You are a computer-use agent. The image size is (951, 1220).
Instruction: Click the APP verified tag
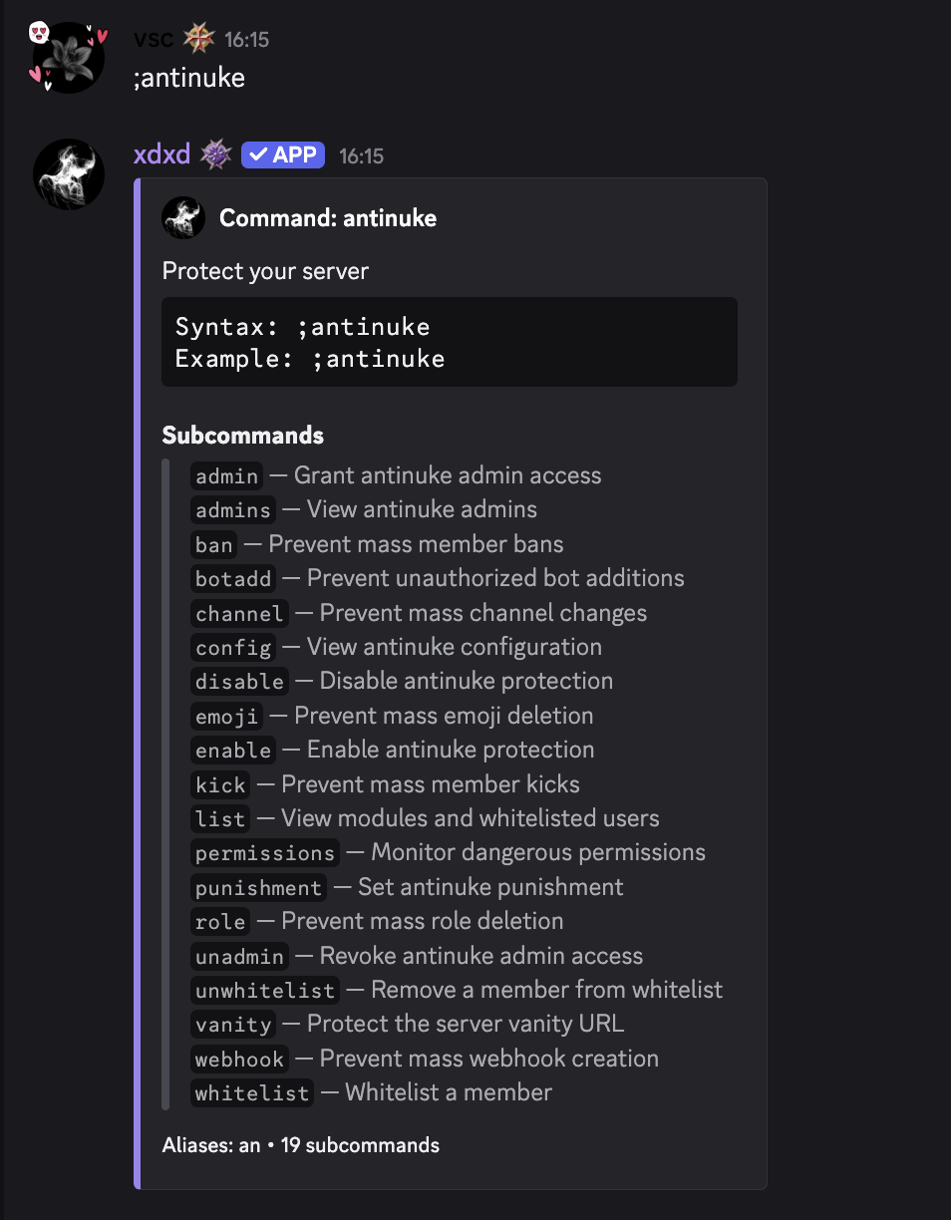coord(283,155)
